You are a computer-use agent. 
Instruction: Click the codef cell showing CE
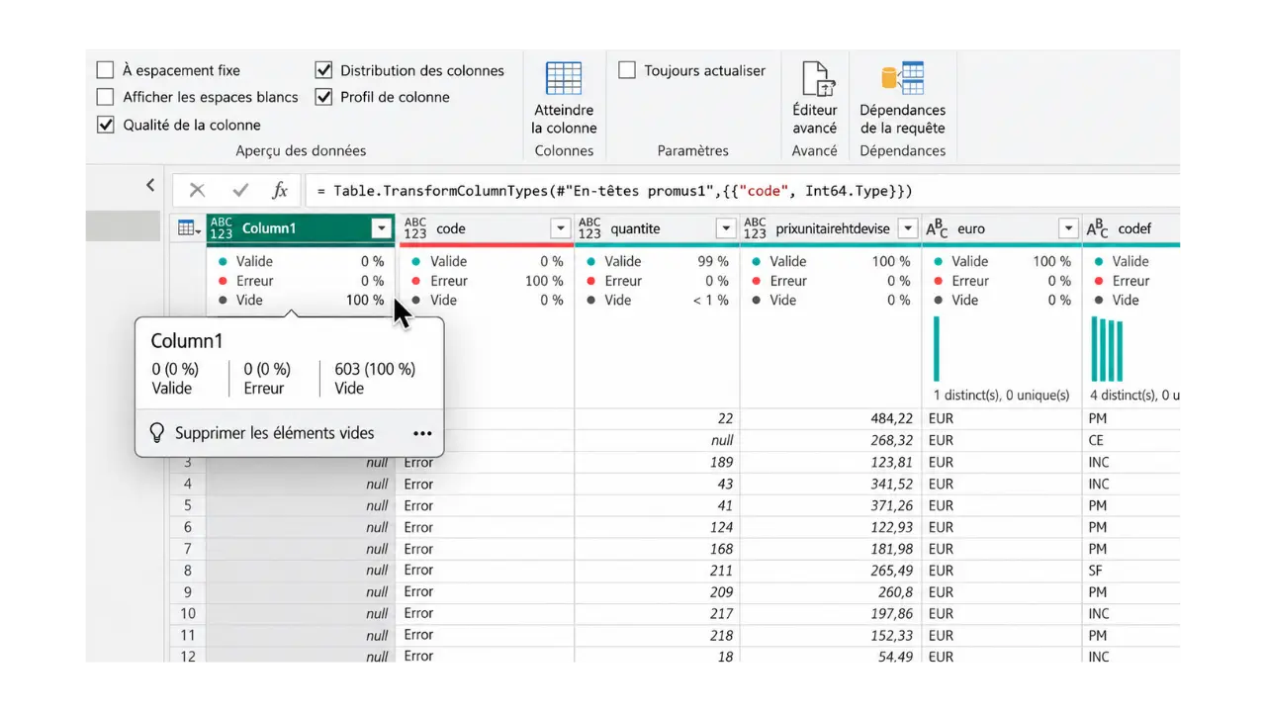[1130, 440]
